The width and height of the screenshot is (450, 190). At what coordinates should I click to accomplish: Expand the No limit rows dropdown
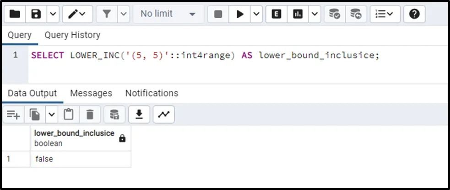[168, 14]
